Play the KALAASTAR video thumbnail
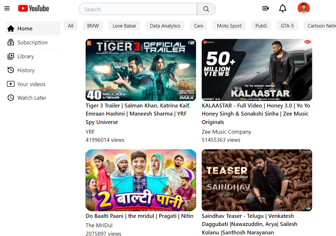Viewport: 336px width, 236px height. [257, 70]
